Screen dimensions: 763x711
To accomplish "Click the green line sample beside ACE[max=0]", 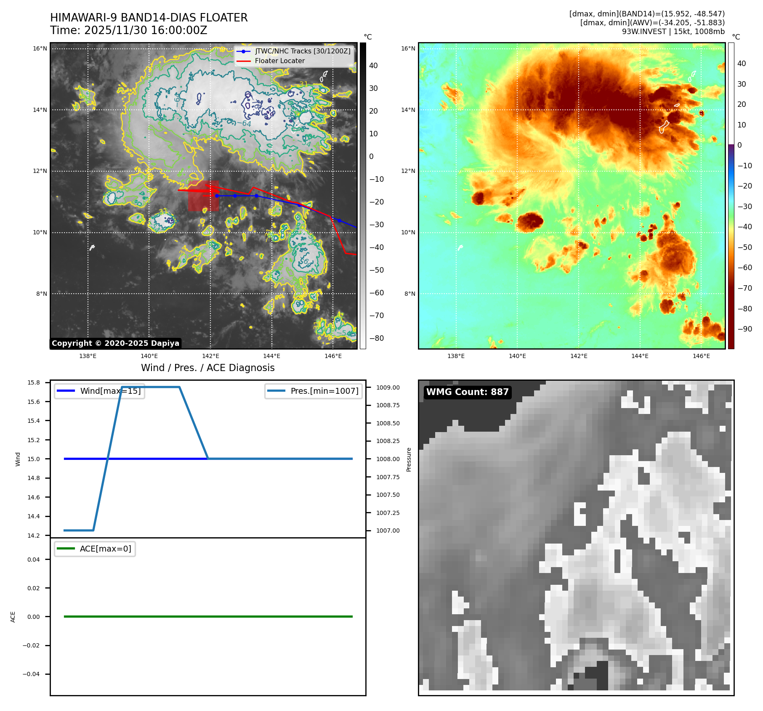I will tap(66, 549).
